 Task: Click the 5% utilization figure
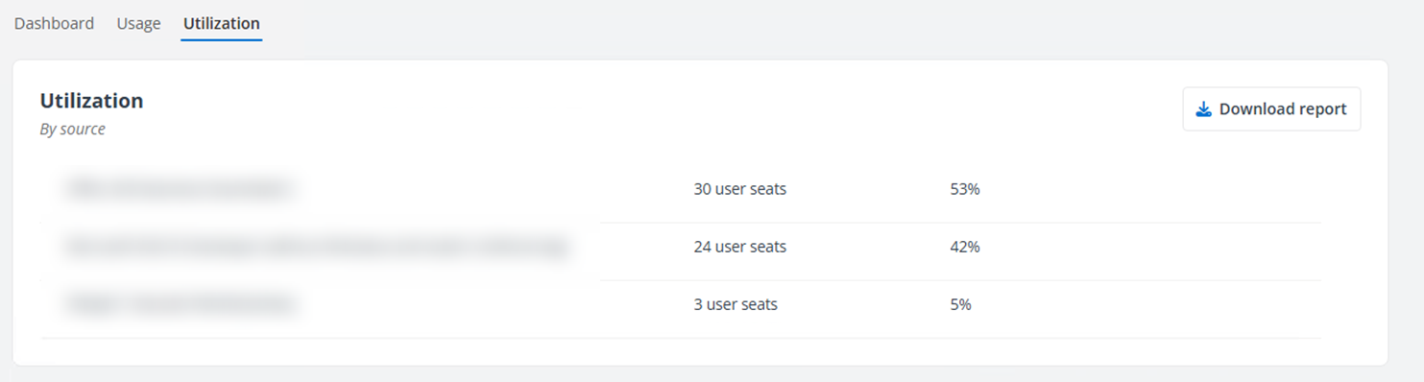coord(960,304)
